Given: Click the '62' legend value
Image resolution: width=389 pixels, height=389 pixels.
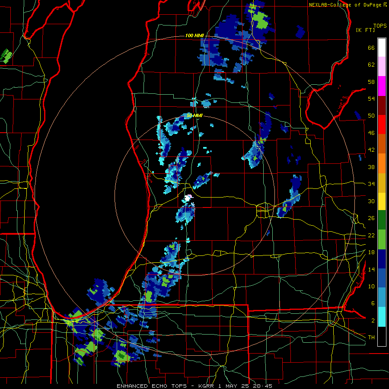Looking at the screenshot, I should (371, 65).
